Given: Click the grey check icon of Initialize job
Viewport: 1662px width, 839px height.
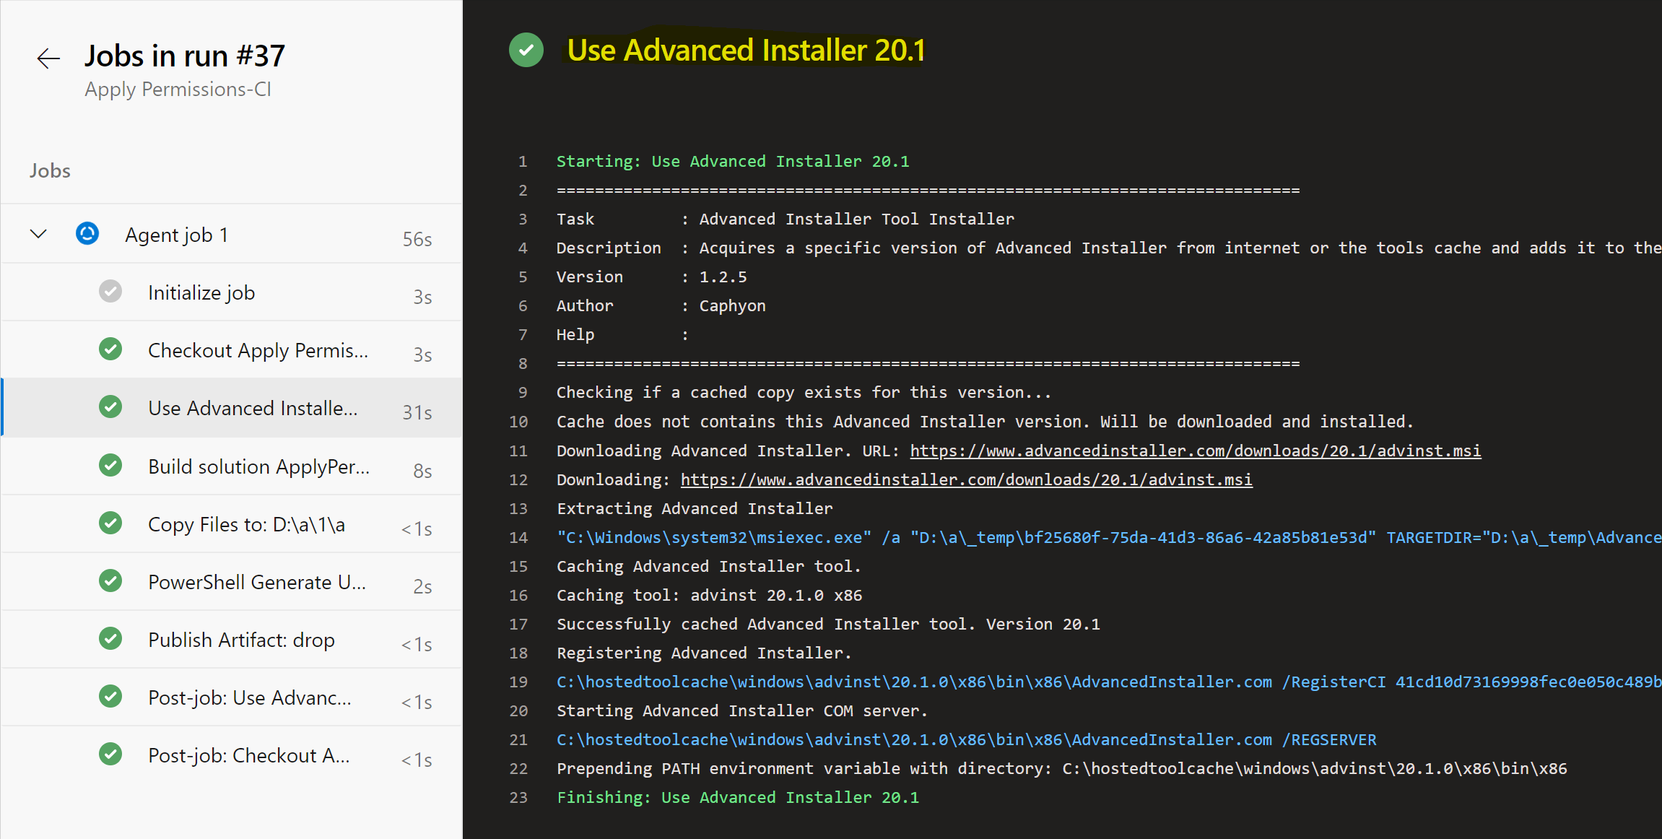Looking at the screenshot, I should pyautogui.click(x=110, y=292).
